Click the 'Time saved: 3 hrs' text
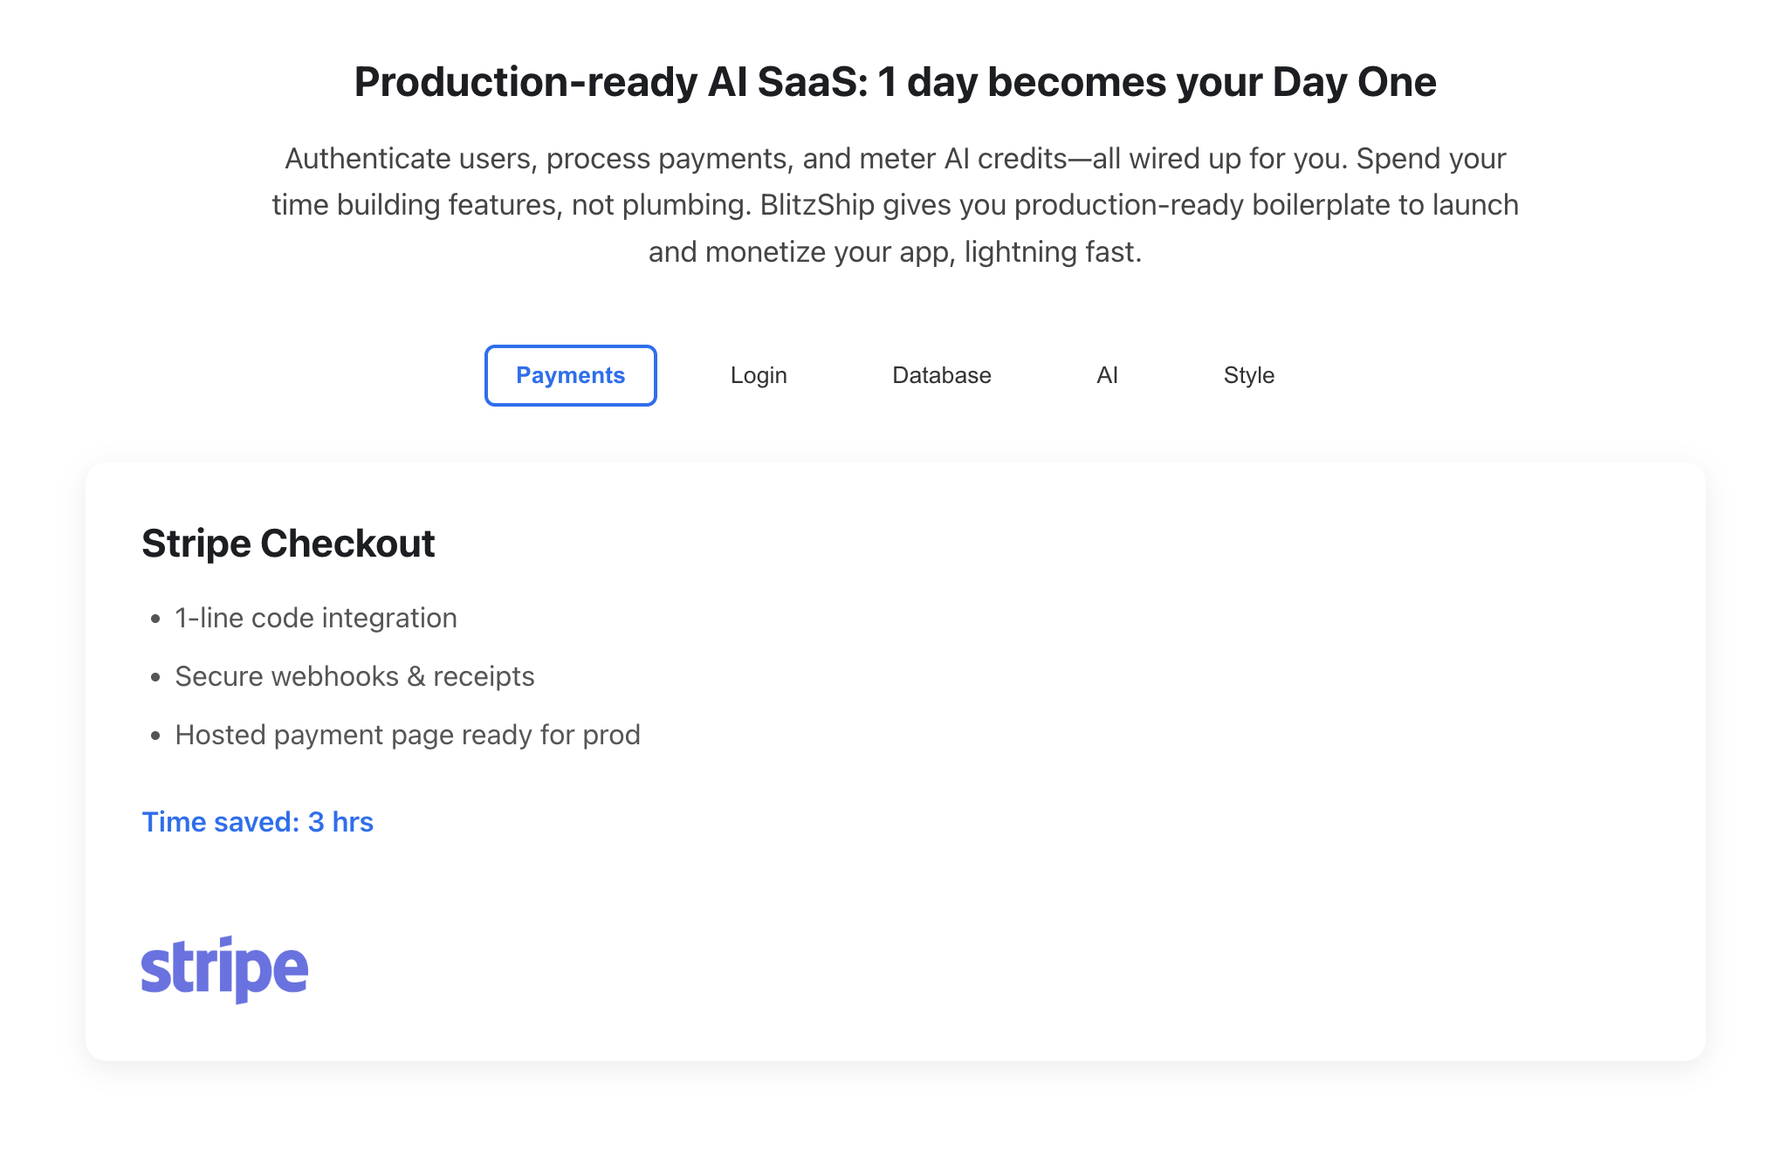Viewport: 1786px width, 1150px height. pyautogui.click(x=257, y=822)
